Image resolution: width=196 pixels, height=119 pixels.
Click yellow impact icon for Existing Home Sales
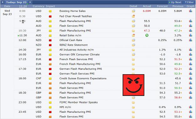click(x=50, y=11)
